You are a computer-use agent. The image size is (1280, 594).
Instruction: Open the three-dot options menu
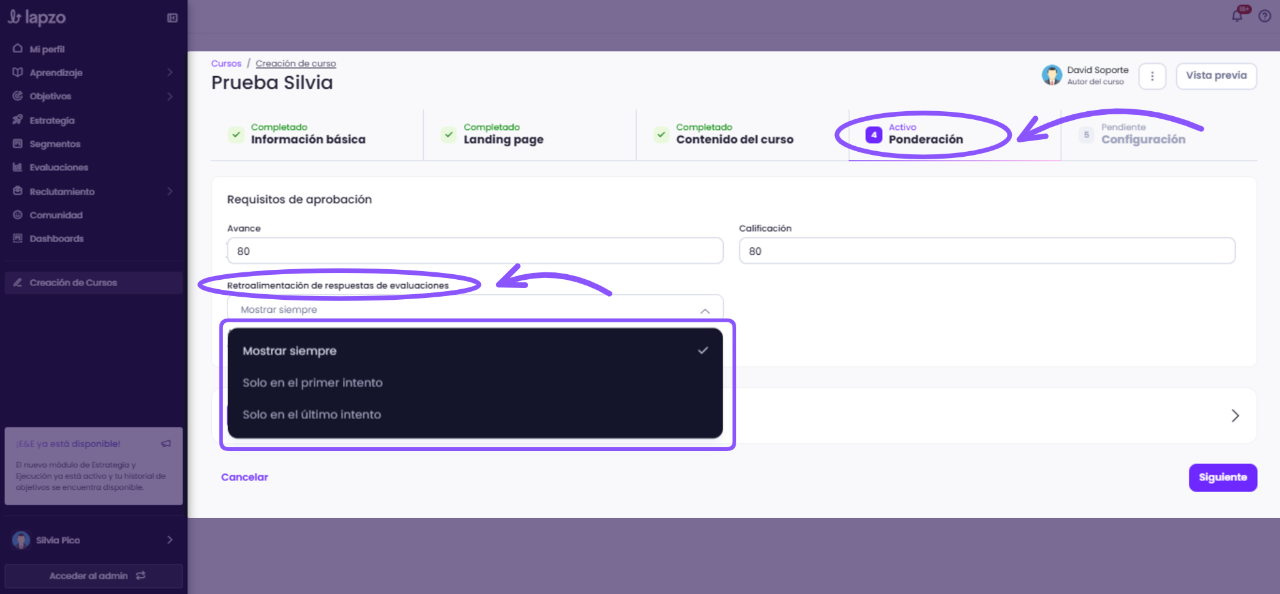pos(1152,76)
